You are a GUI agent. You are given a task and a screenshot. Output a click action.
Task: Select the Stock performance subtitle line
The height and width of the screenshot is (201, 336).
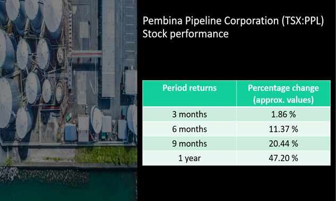pyautogui.click(x=186, y=34)
